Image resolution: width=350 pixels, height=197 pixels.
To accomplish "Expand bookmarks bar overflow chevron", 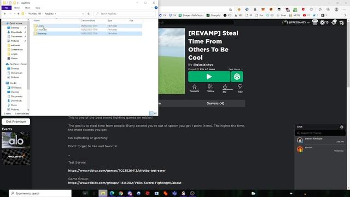I will [345, 15].
